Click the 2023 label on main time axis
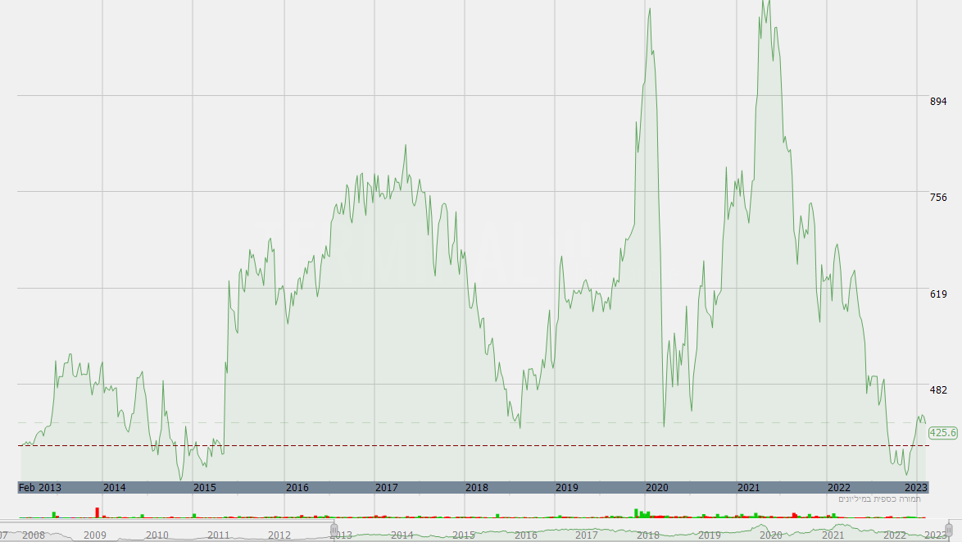 916,487
